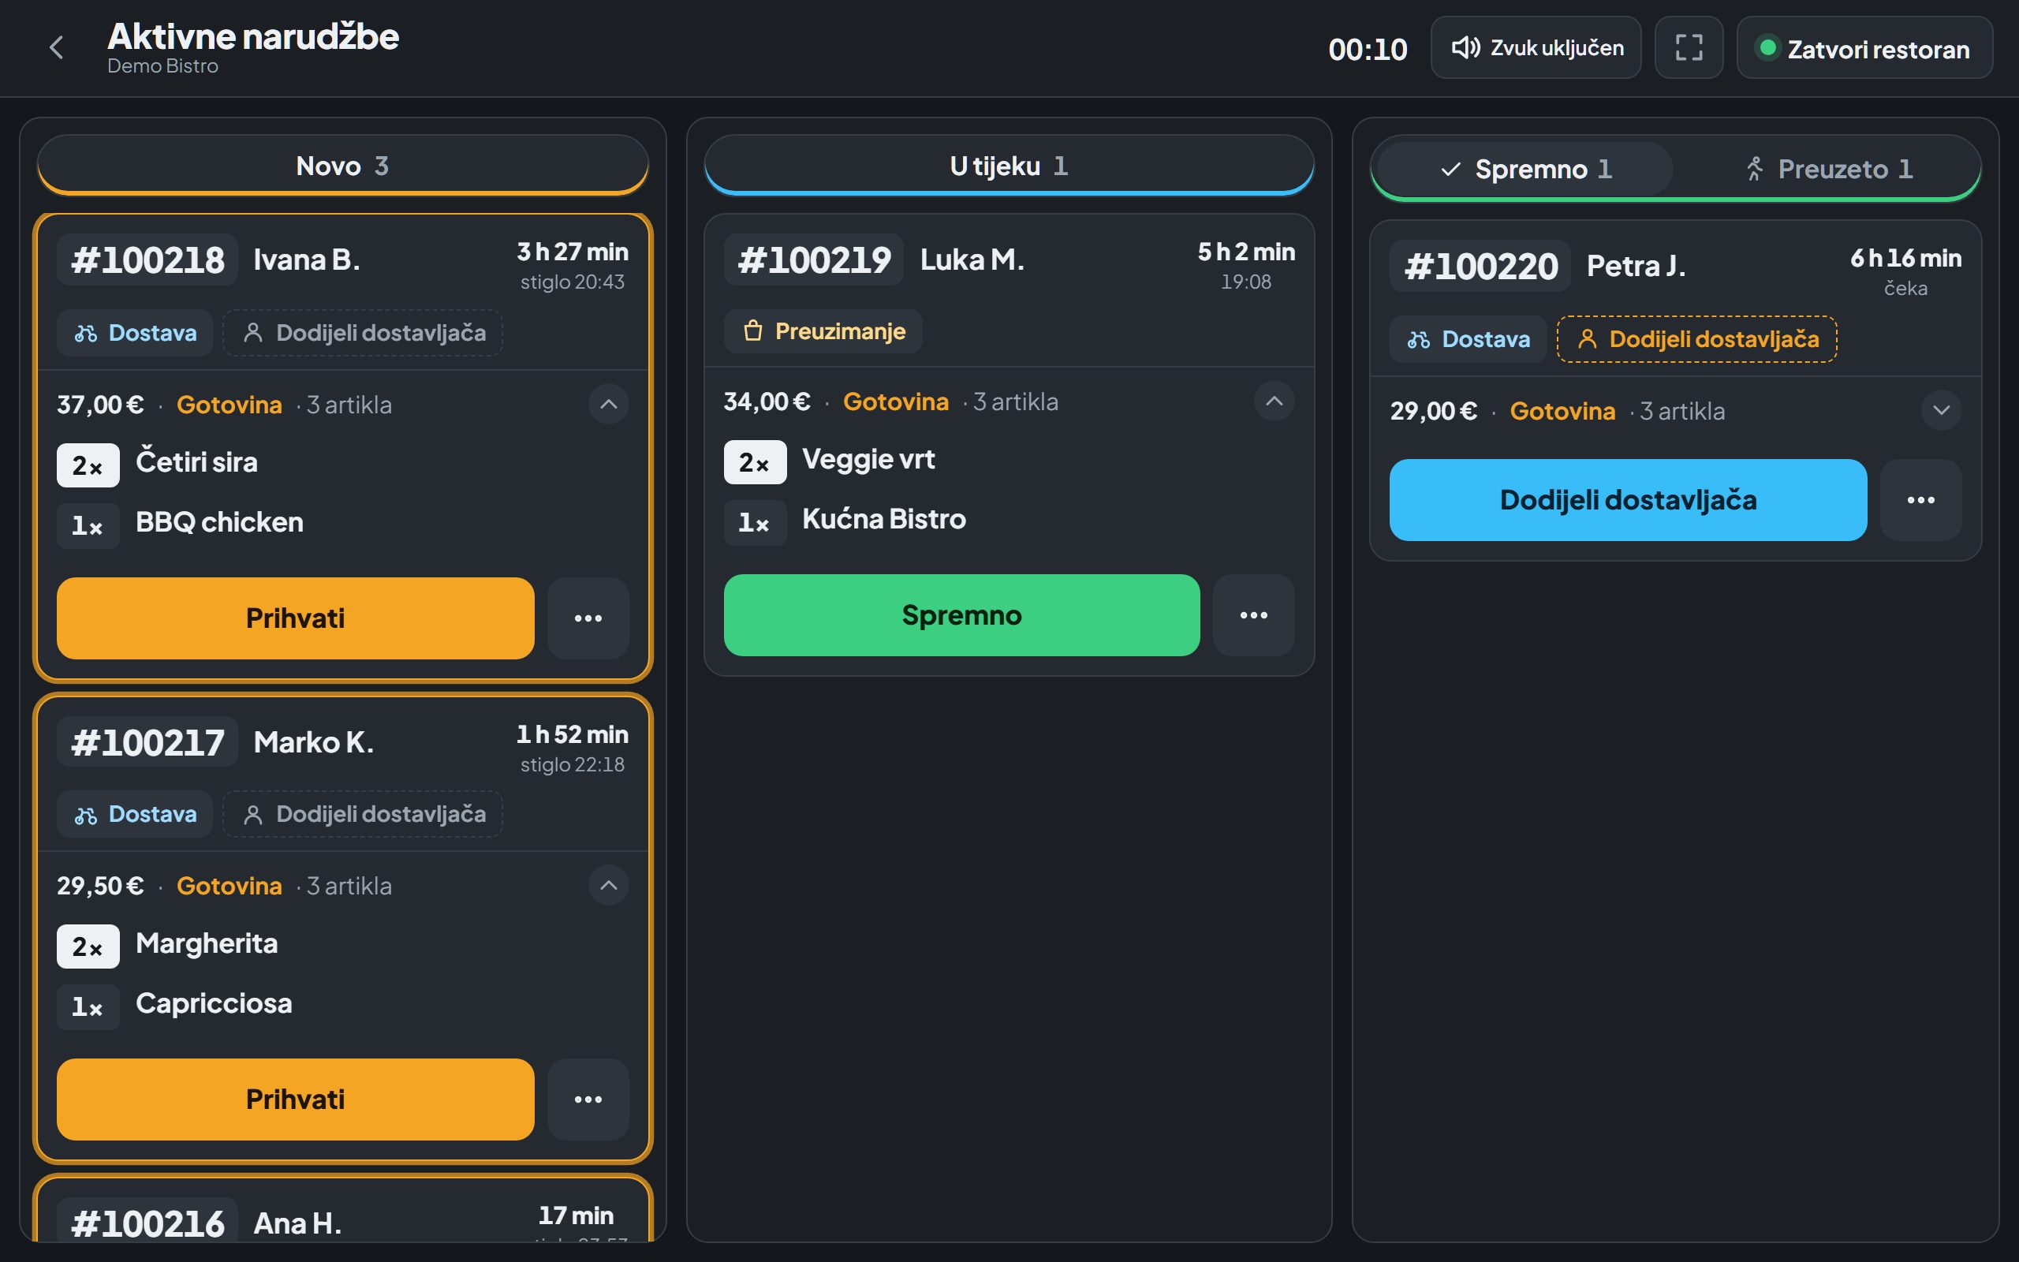Image resolution: width=2019 pixels, height=1262 pixels.
Task: Go back using the header arrow
Action: coord(57,47)
